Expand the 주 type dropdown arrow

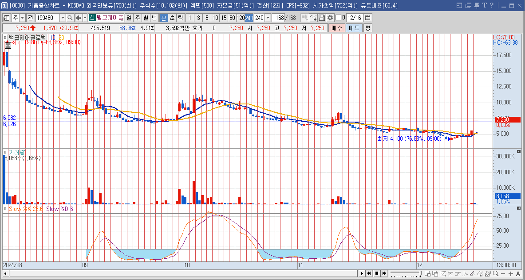point(23,18)
